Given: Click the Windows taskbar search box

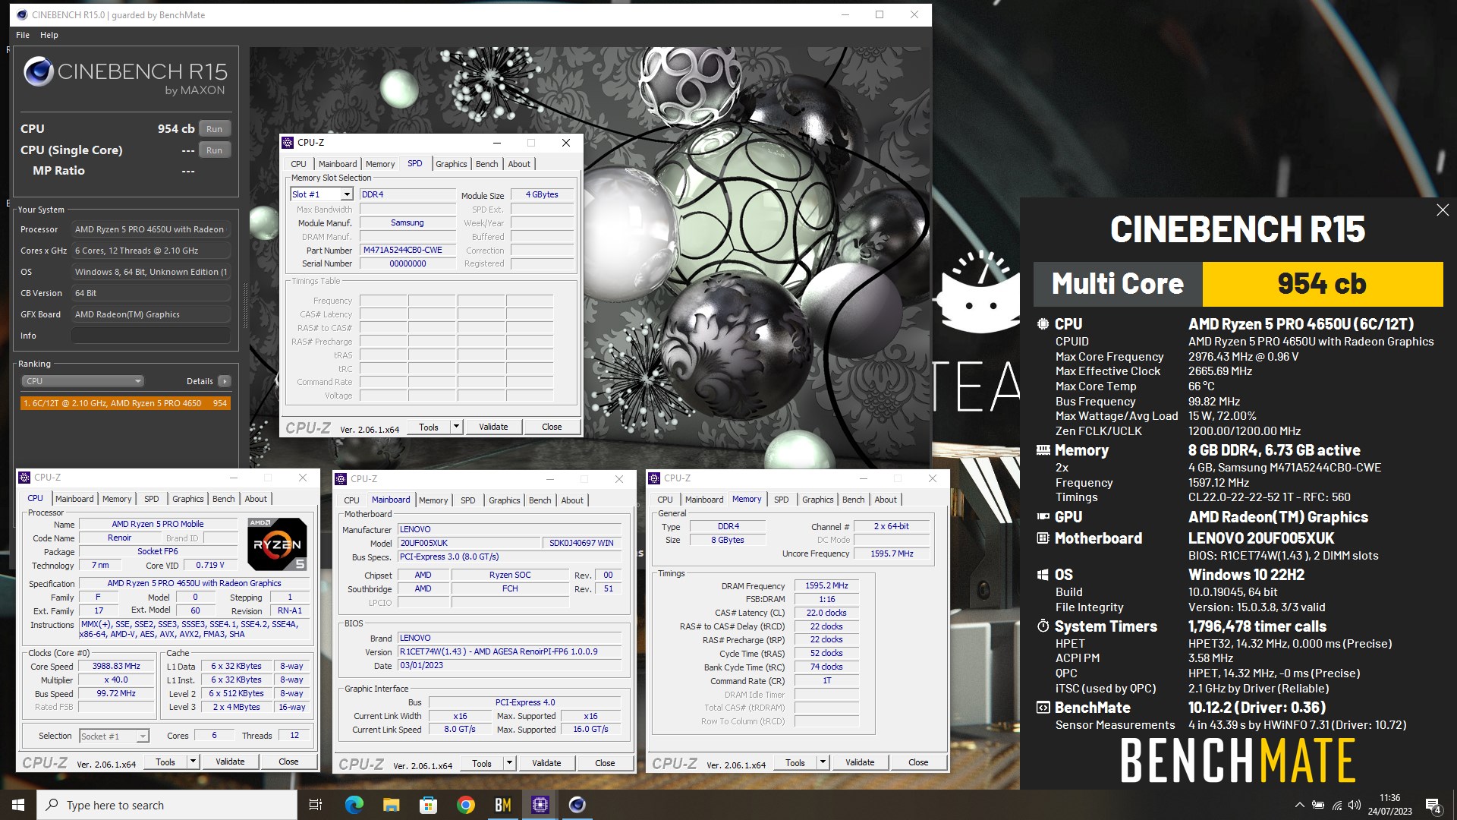Looking at the screenshot, I should coord(167,805).
